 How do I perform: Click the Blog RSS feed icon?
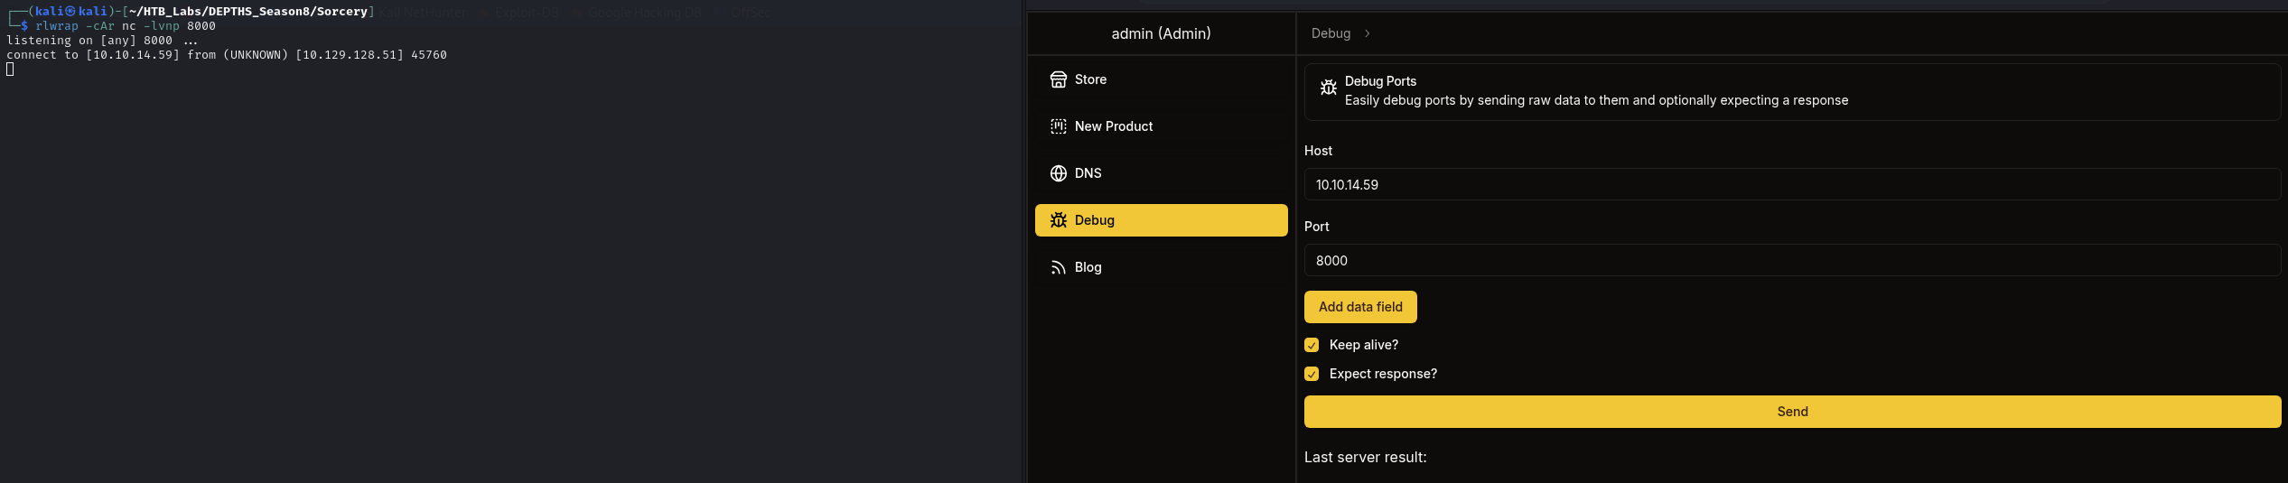1058,267
